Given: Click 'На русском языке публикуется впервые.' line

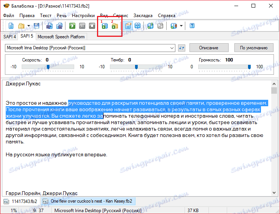Looking at the screenshot, I should pyautogui.click(x=56, y=154).
